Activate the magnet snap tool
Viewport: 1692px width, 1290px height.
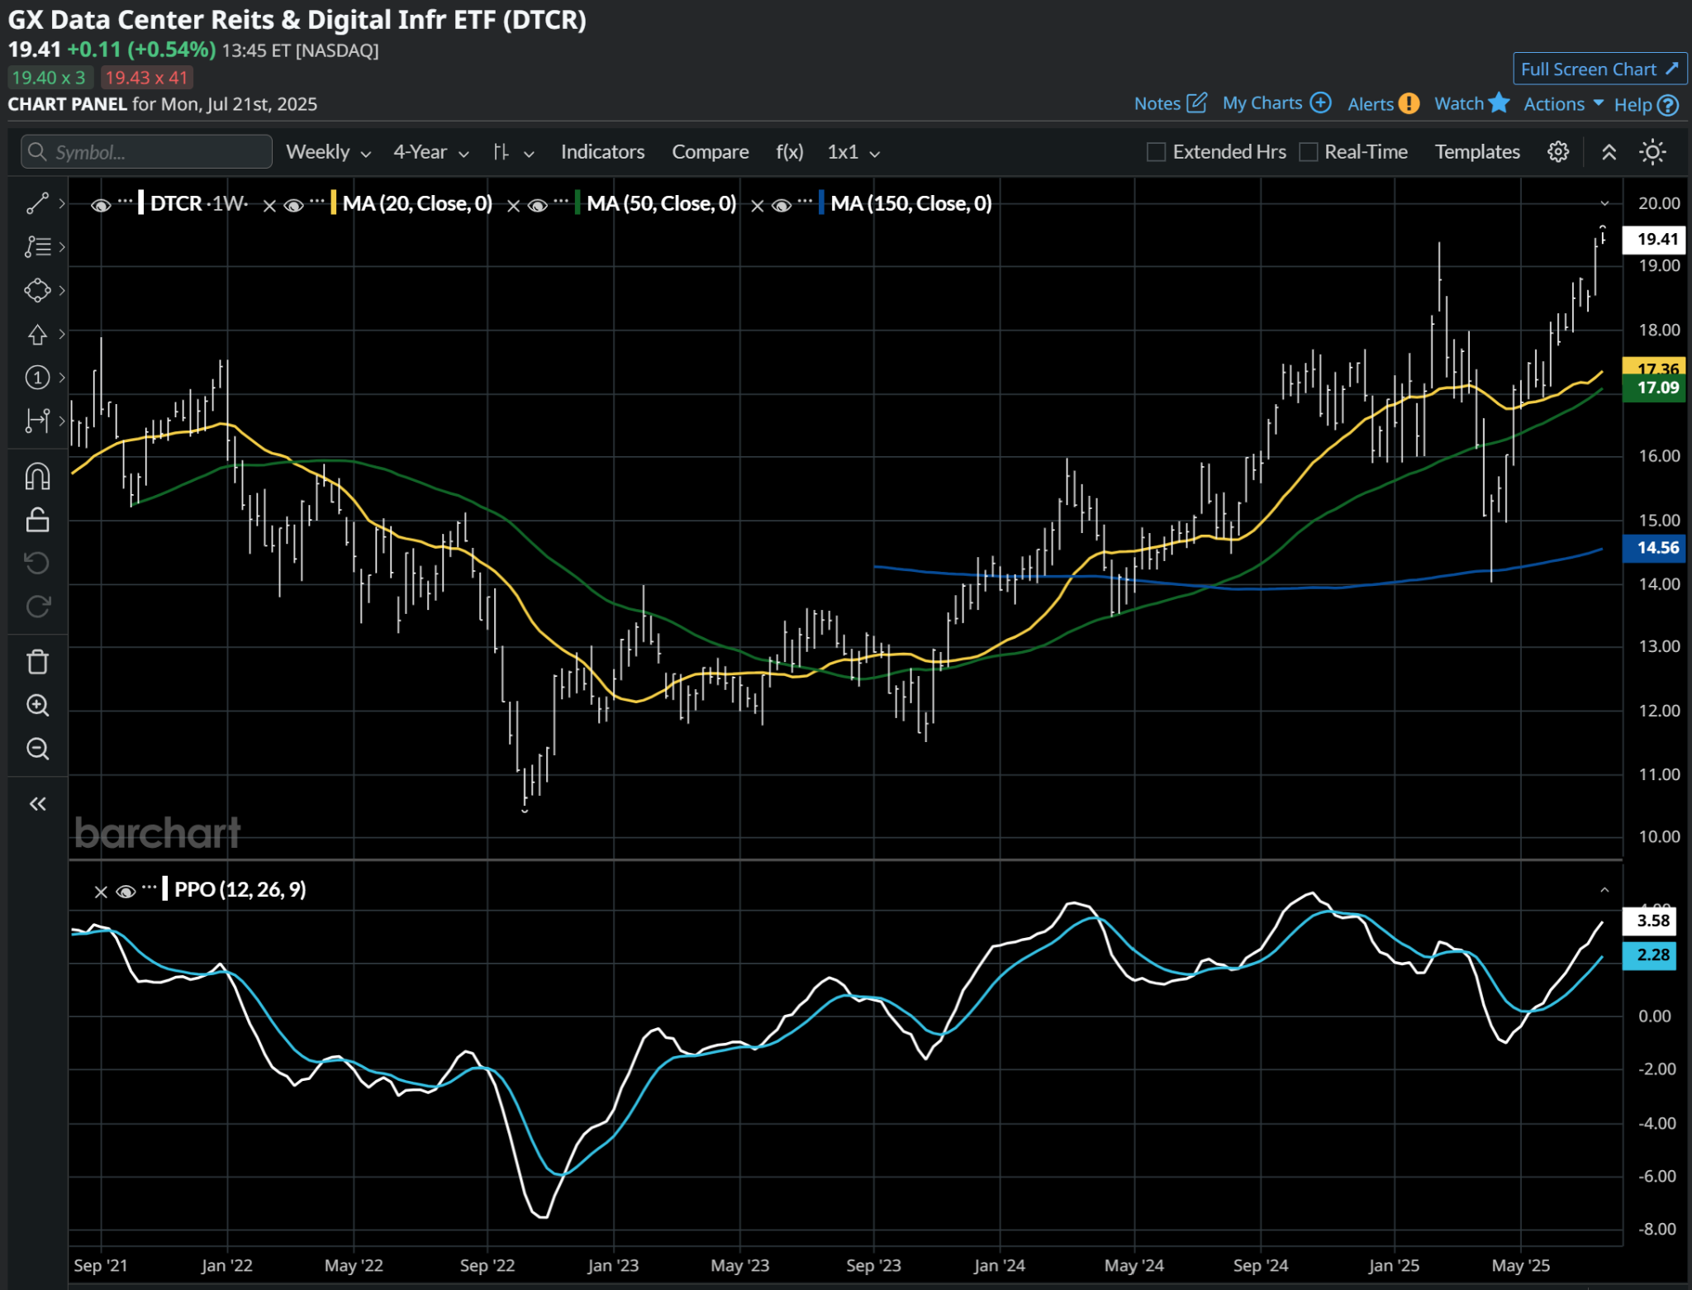click(x=37, y=477)
